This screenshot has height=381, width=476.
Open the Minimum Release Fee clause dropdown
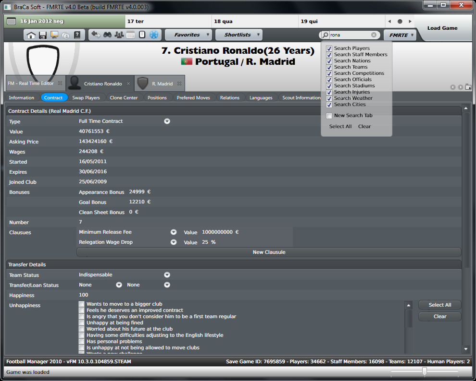[174, 232]
